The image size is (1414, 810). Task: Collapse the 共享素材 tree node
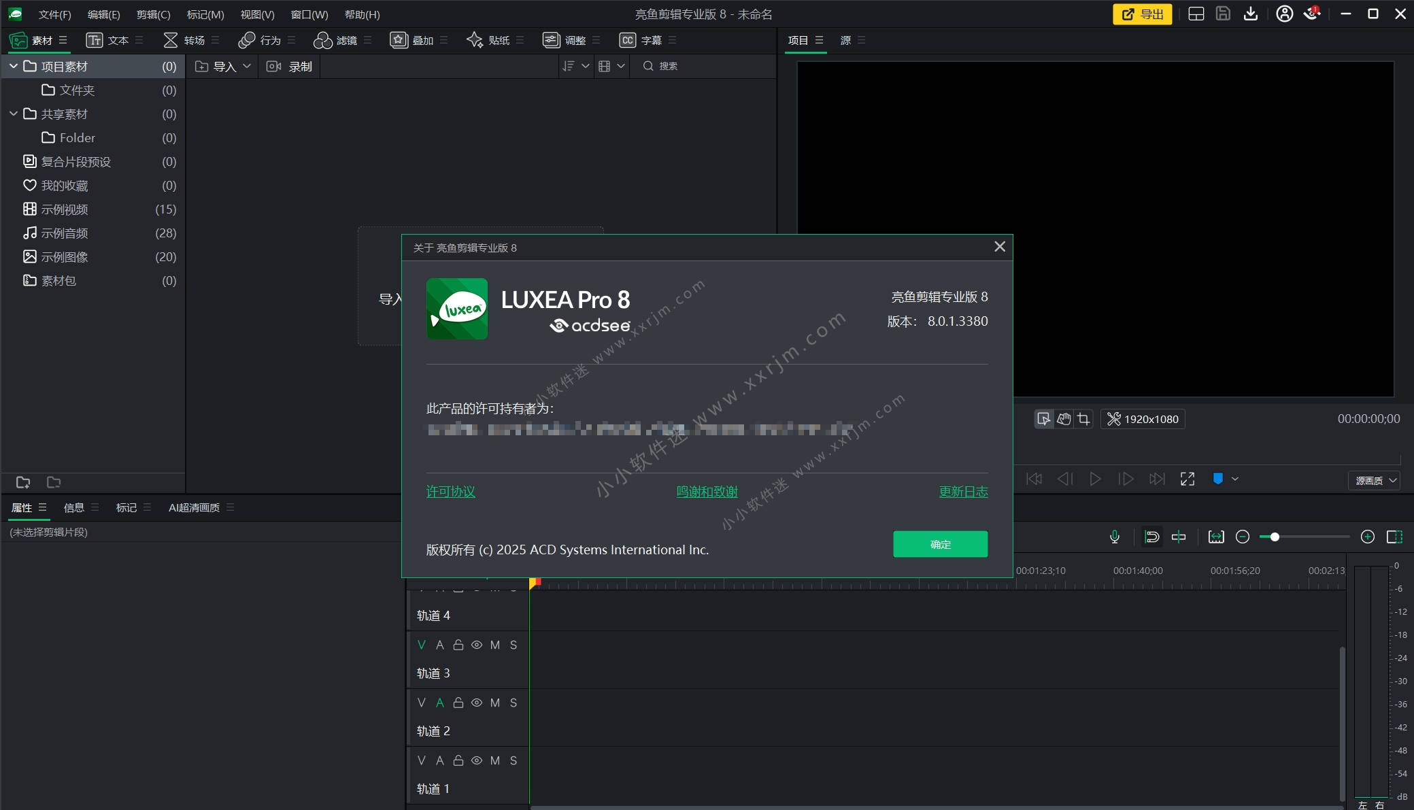pyautogui.click(x=13, y=114)
